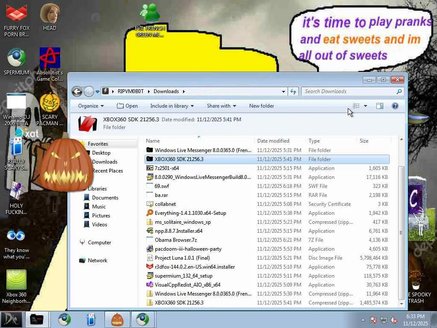Select Recent Places in navigation pane
The image size is (437, 328).
(108, 171)
